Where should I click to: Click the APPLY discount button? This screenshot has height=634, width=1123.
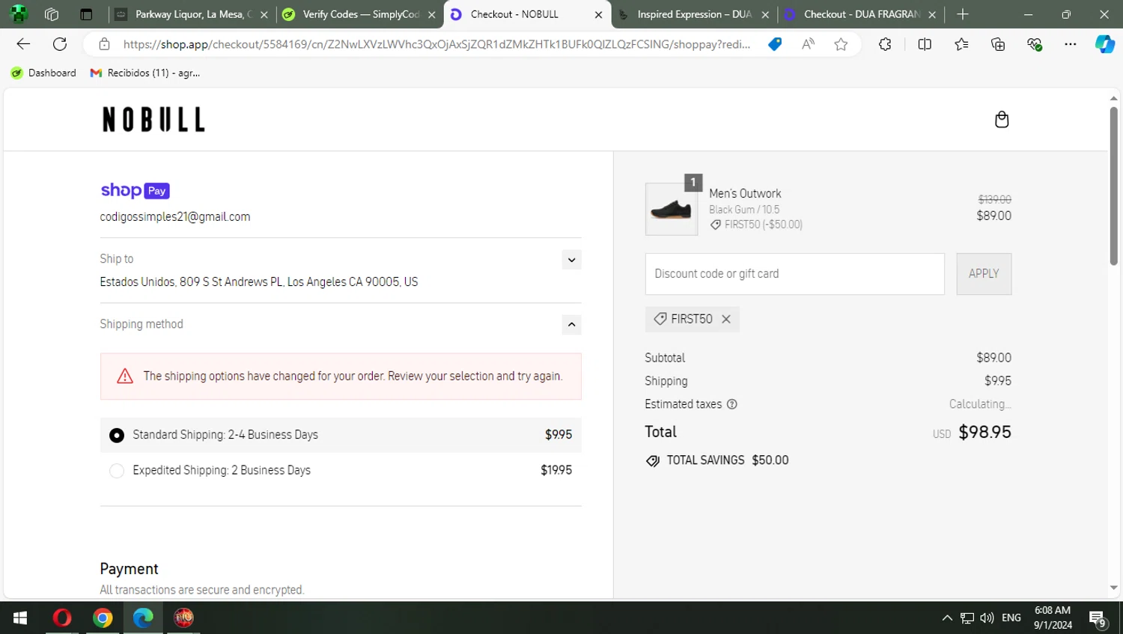[984, 274]
